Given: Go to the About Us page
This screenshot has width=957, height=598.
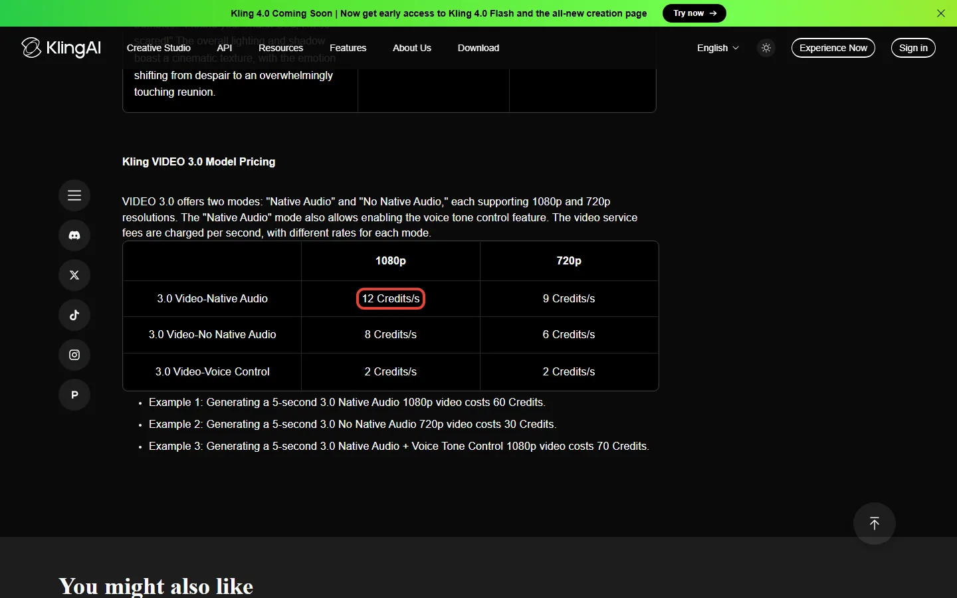Looking at the screenshot, I should coord(412,48).
